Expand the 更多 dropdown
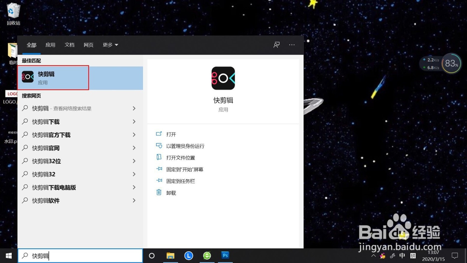The image size is (467, 263). 111,45
